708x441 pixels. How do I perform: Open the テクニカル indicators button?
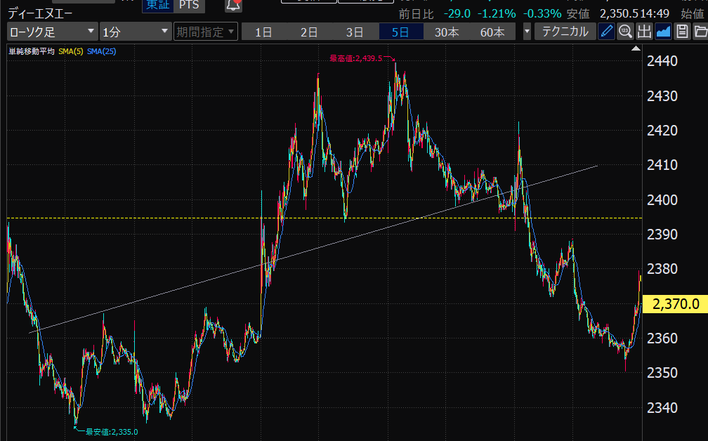pyautogui.click(x=565, y=32)
